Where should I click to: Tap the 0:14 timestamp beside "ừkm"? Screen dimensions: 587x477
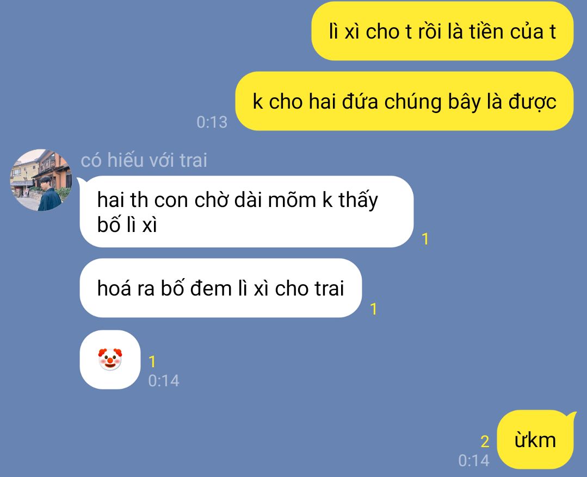(474, 461)
